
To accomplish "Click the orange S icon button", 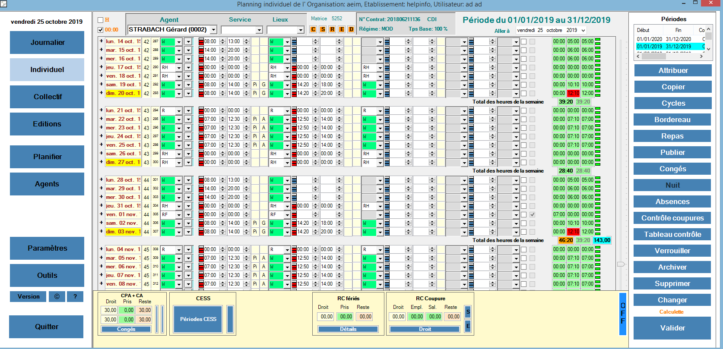I will [x=323, y=29].
